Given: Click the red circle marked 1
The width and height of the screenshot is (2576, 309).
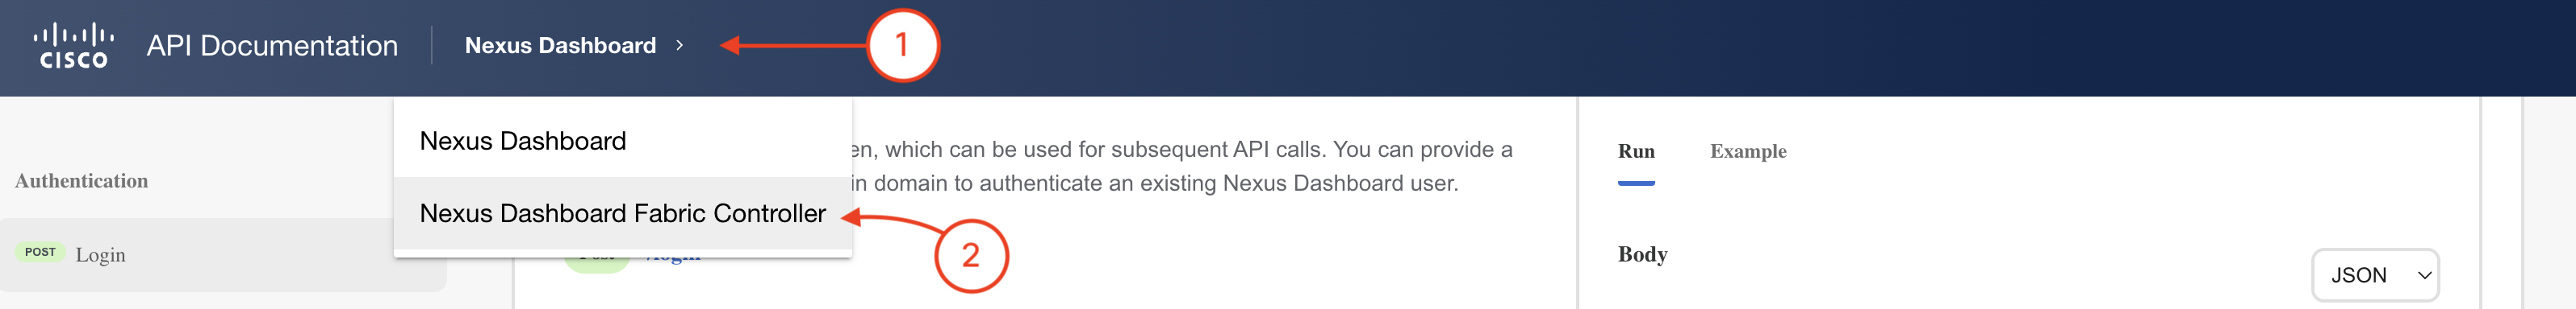Looking at the screenshot, I should point(902,45).
